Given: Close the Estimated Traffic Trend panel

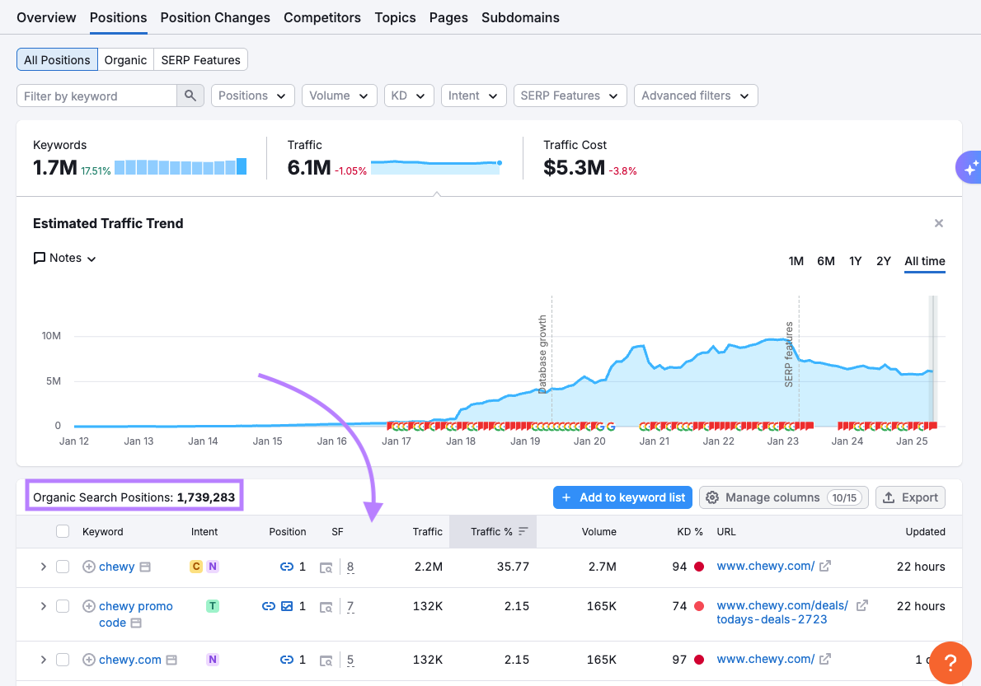Looking at the screenshot, I should pyautogui.click(x=938, y=223).
